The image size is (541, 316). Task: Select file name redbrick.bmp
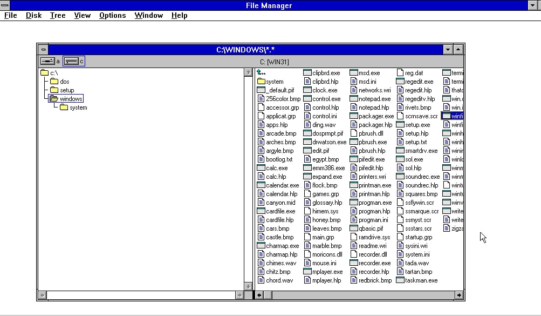click(375, 280)
